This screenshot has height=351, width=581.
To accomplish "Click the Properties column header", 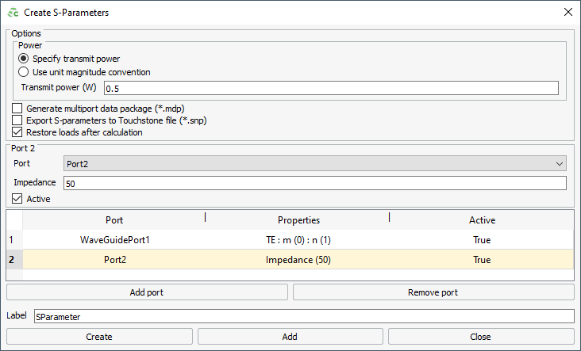I will click(x=298, y=219).
